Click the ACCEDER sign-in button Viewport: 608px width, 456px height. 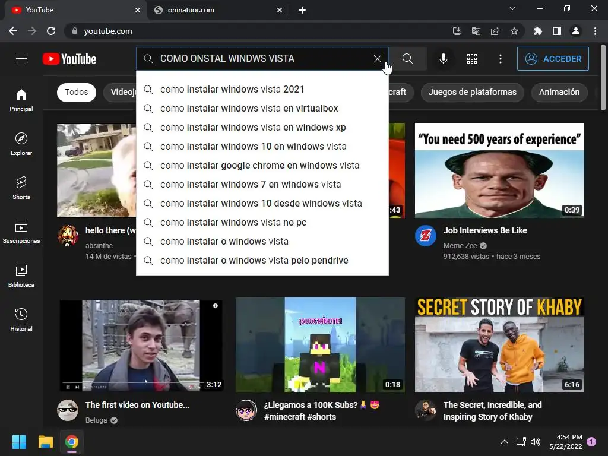pos(553,59)
